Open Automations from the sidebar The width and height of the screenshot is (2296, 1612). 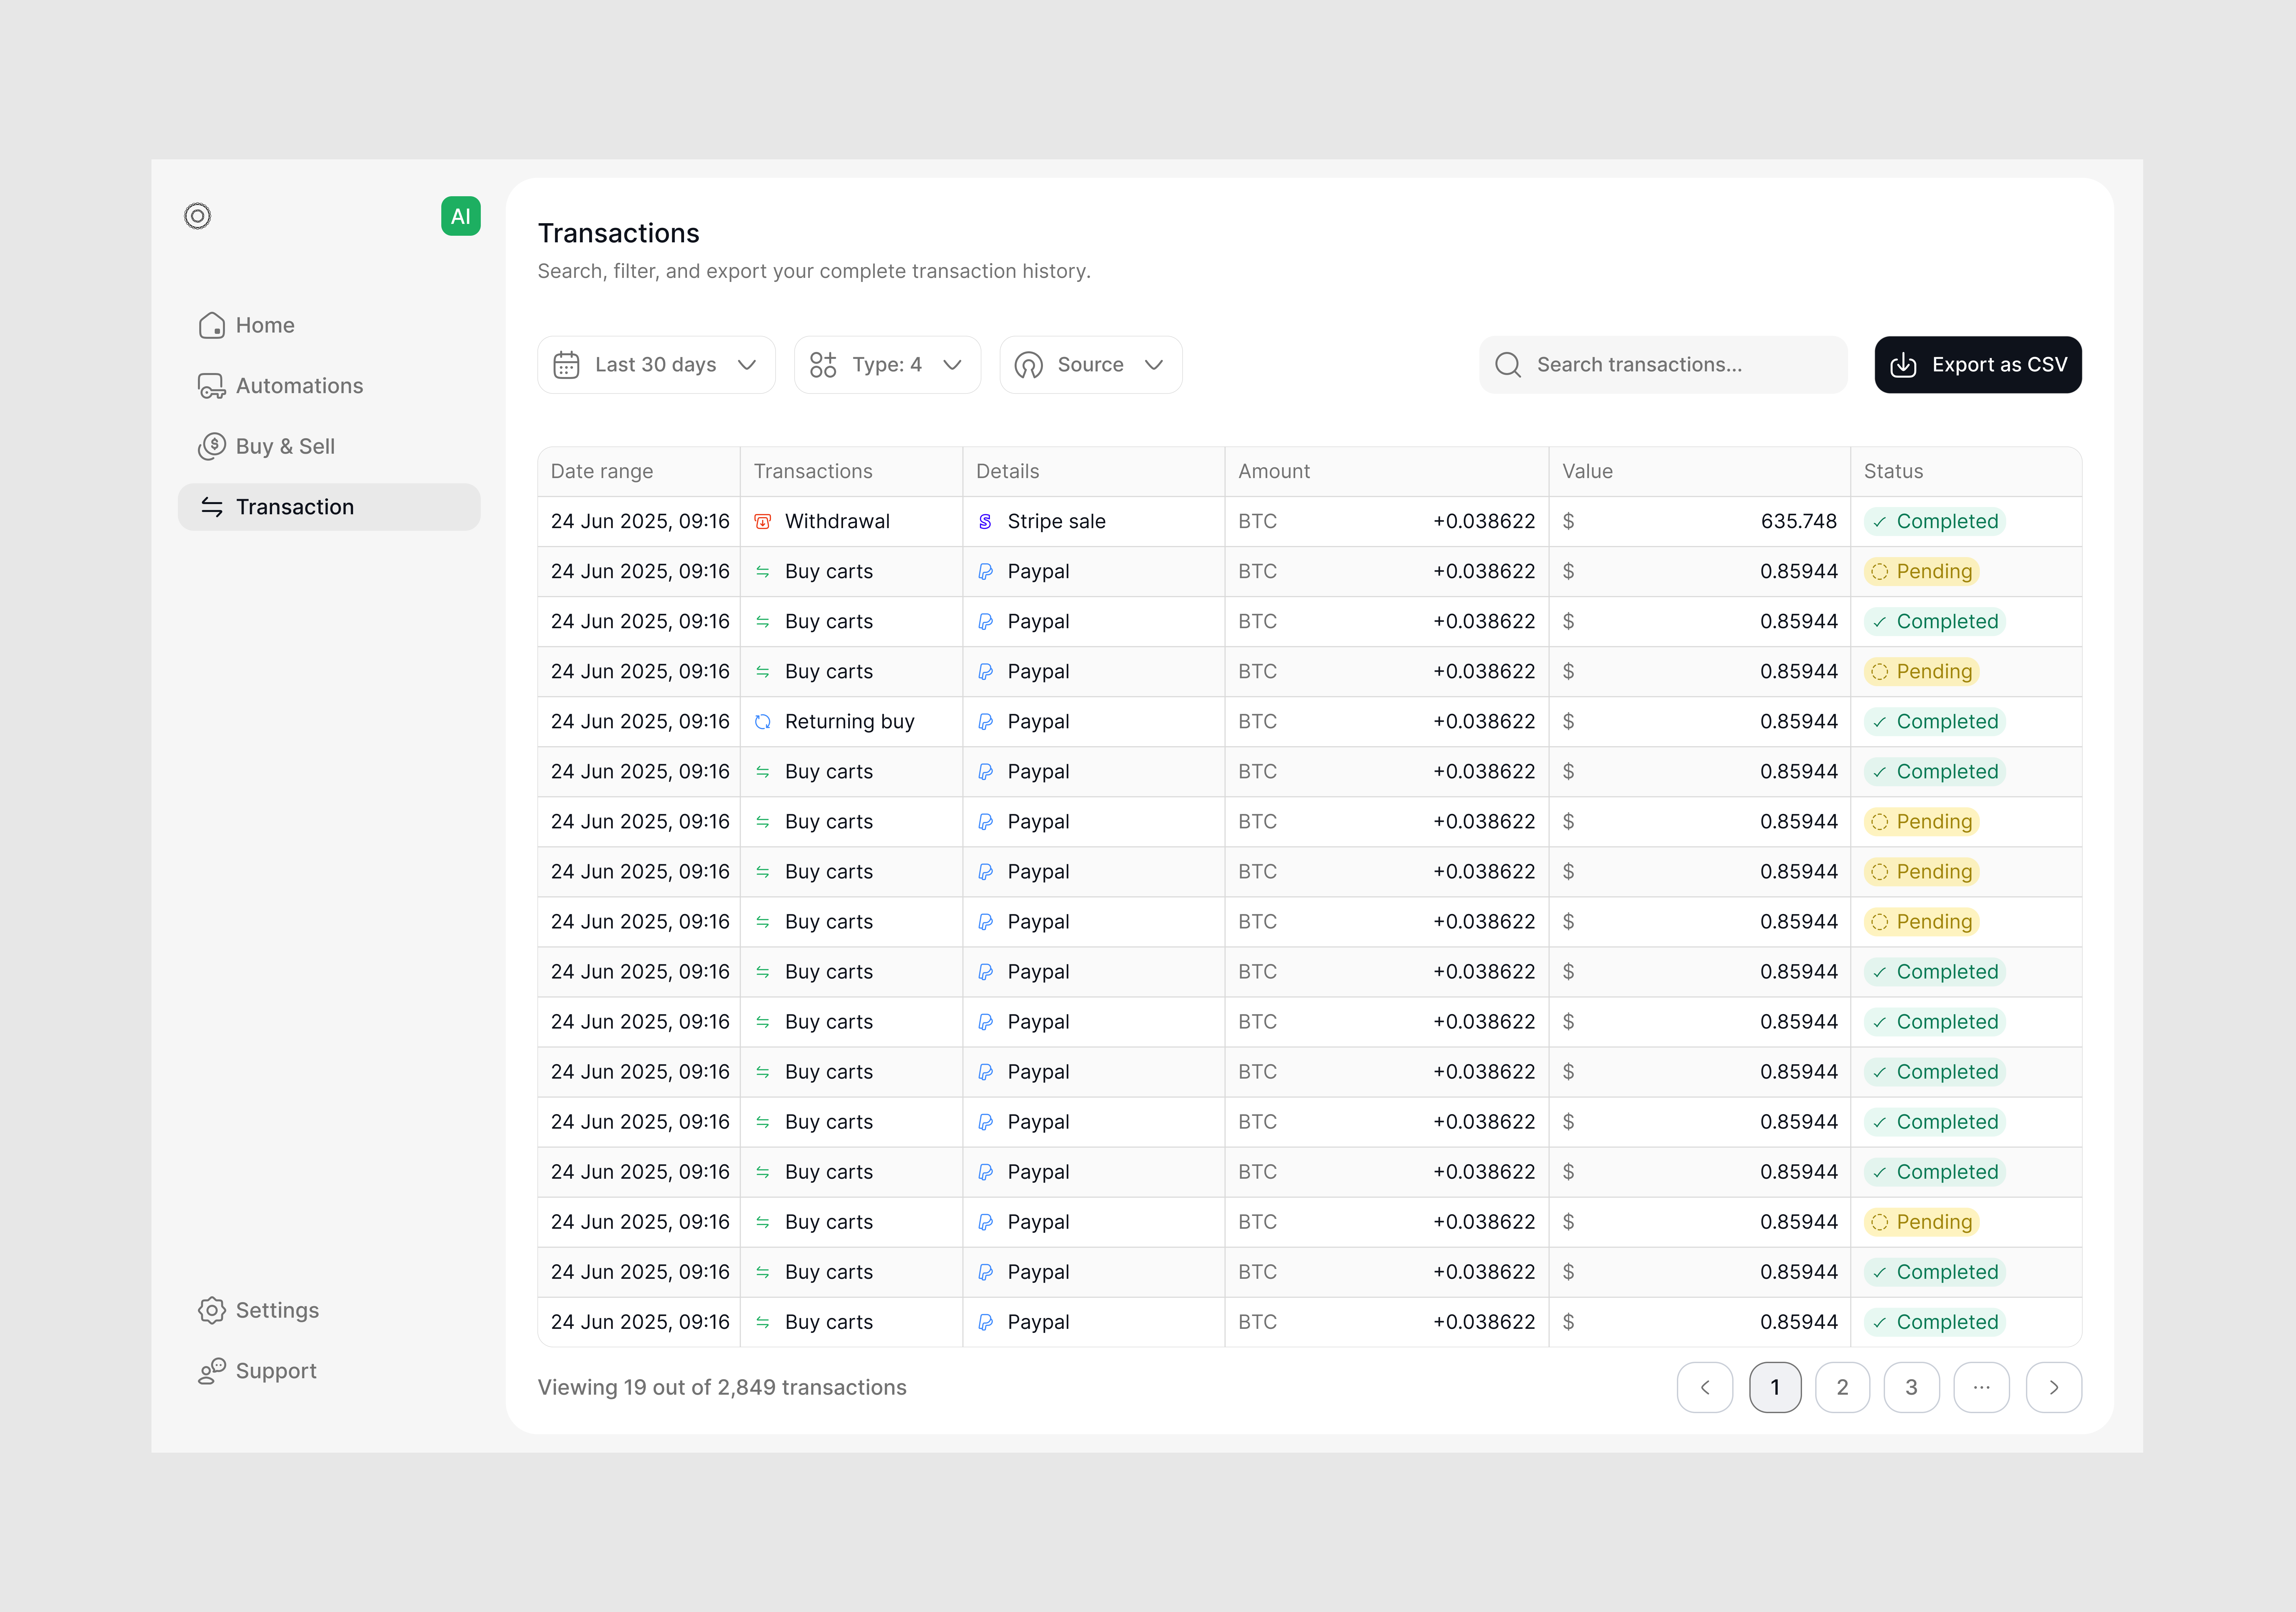pyautogui.click(x=299, y=386)
